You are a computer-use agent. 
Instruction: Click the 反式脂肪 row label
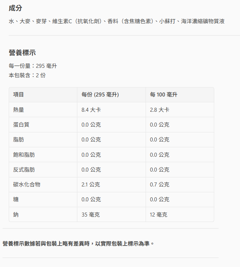point(24,169)
